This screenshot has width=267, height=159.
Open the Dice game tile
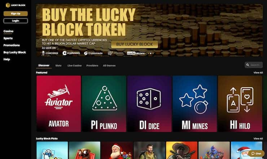(x=149, y=104)
